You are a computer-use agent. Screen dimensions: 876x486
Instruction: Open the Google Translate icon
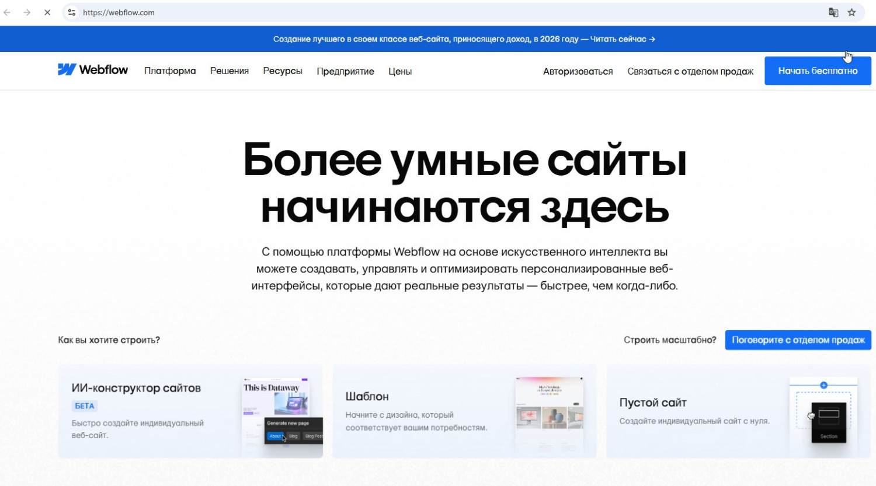(833, 12)
